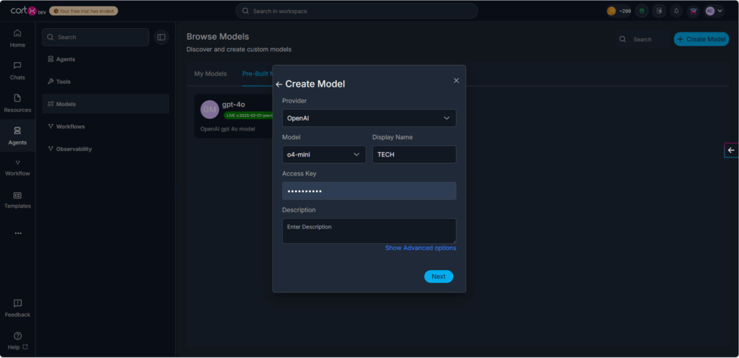Close the Create Model dialog

[456, 81]
